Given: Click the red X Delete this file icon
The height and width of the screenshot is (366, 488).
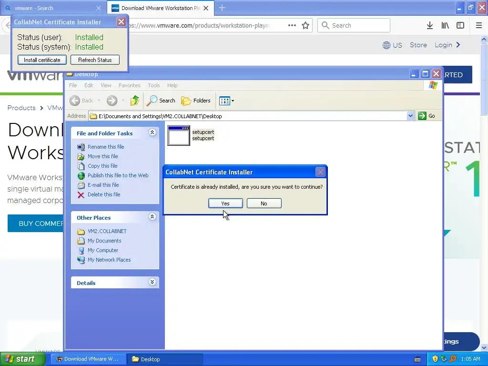Looking at the screenshot, I should coord(81,195).
